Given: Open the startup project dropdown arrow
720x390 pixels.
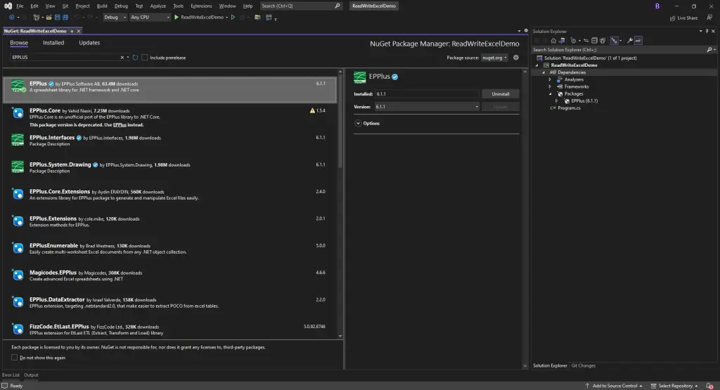Looking at the screenshot, I should [227, 18].
